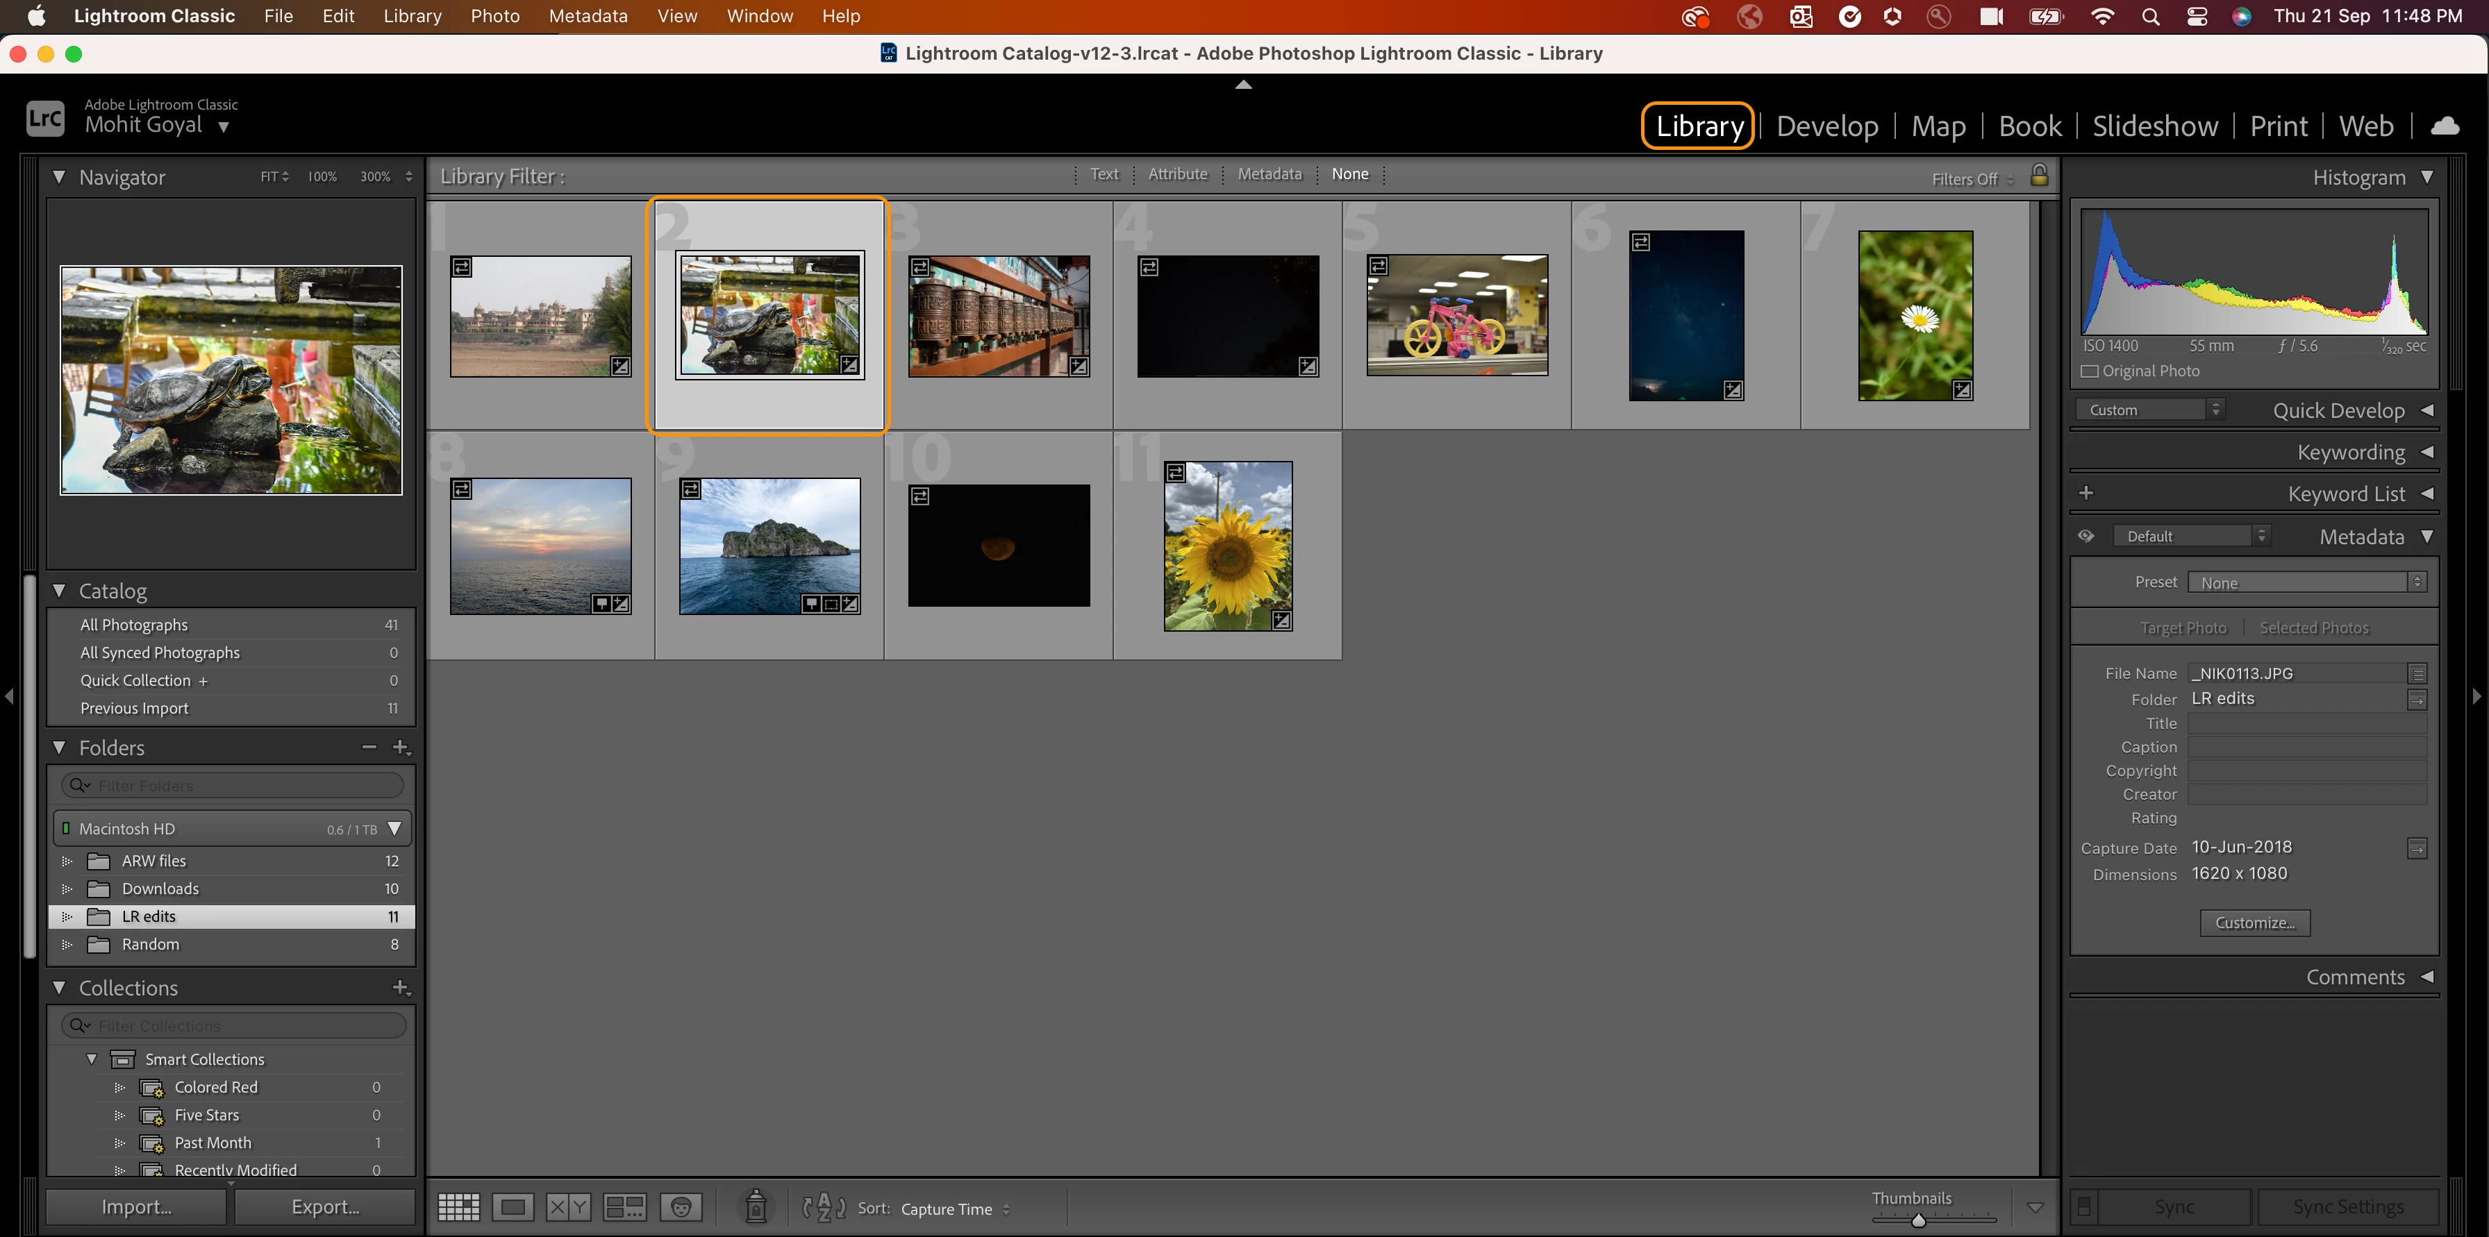Screen dimensions: 2489x1237
Task: Switch to Grid view icon
Action: pos(458,1207)
